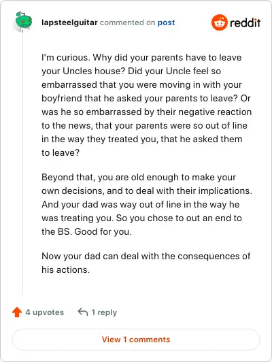272x362 pixels.
Task: Click the curved reply arrow icon
Action: click(x=83, y=312)
